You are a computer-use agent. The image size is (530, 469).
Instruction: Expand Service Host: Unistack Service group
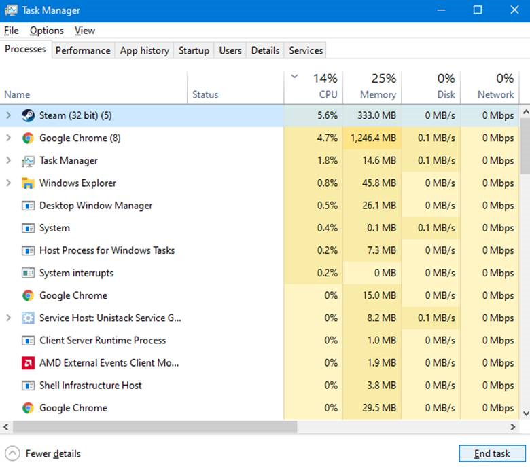[x=9, y=318]
